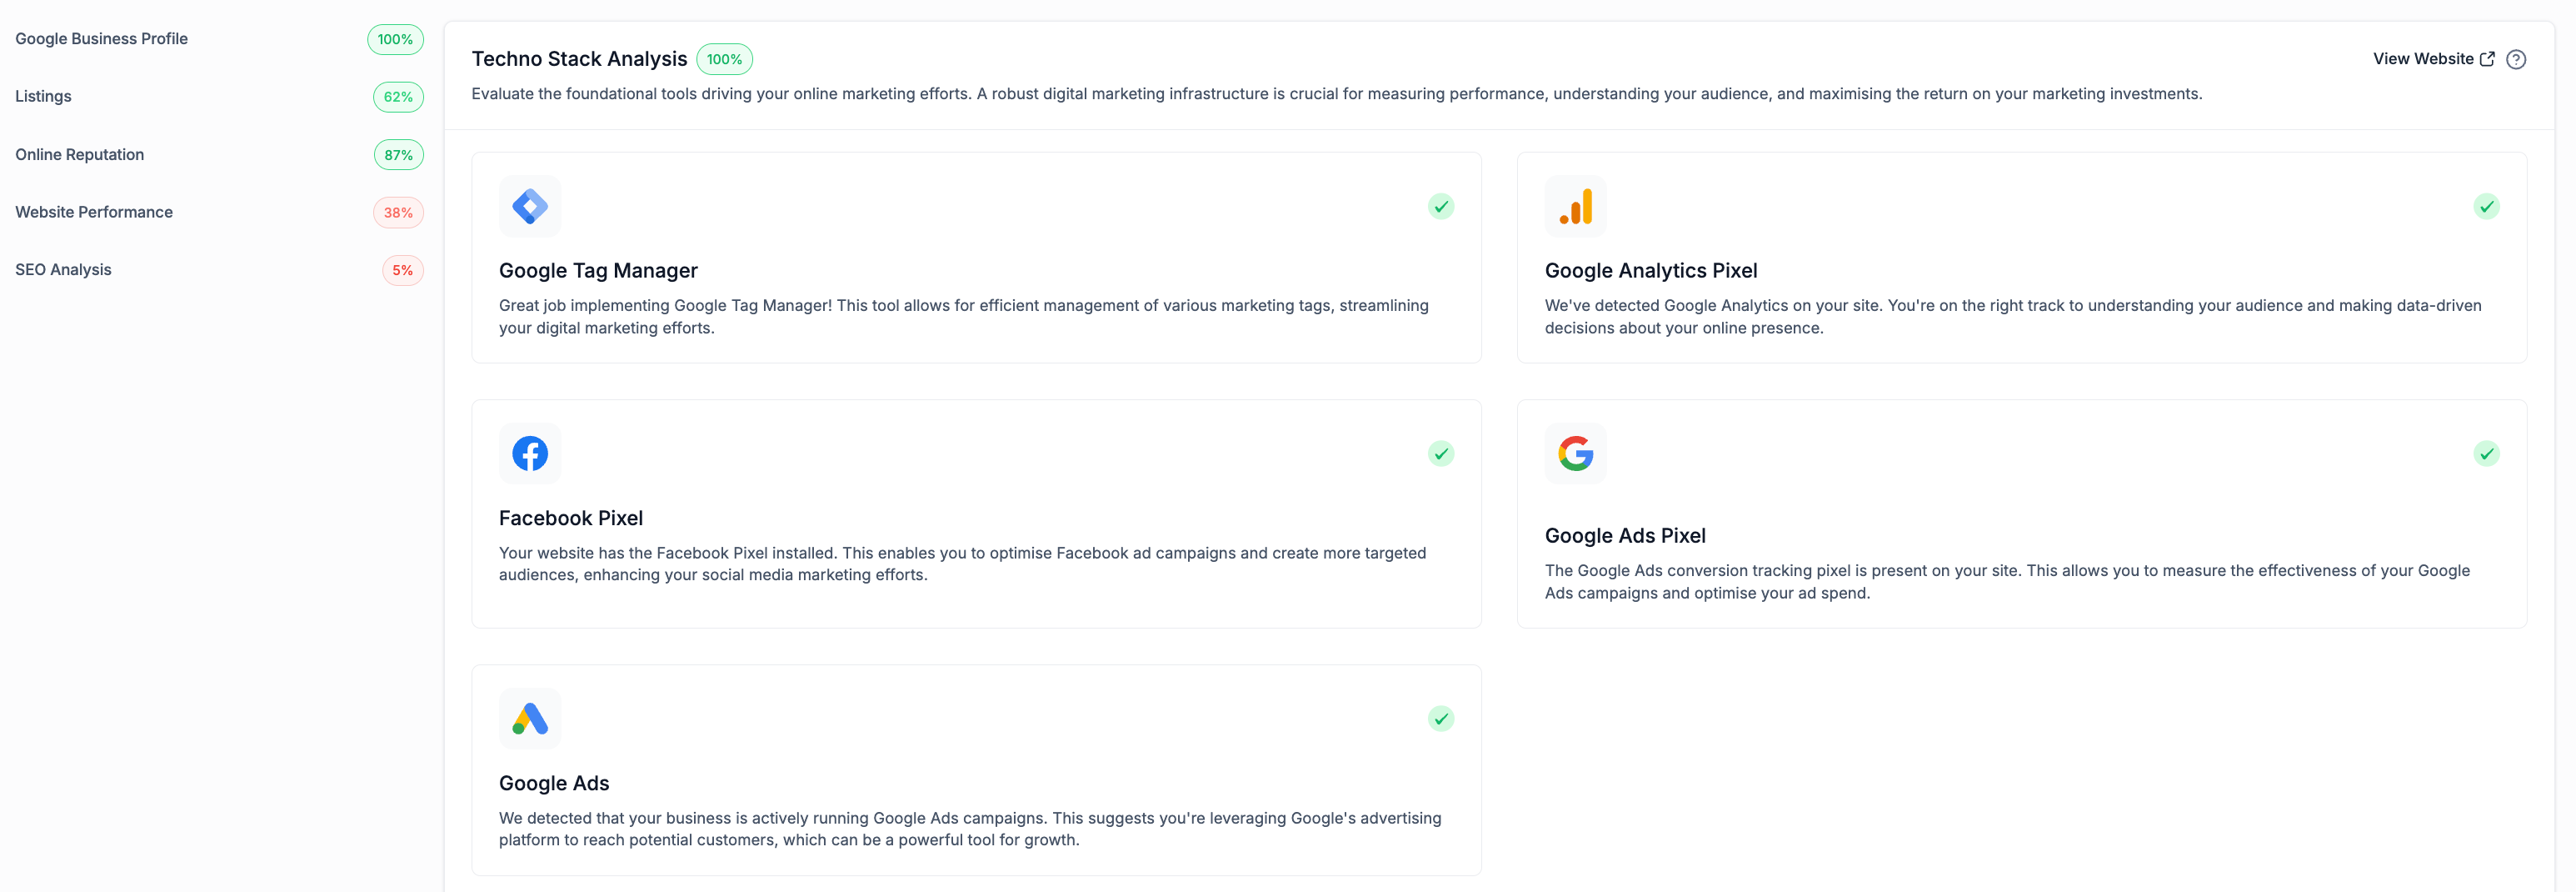Screen dimensions: 2576x892
Task: Open the Website Performance section
Action: pyautogui.click(x=94, y=213)
